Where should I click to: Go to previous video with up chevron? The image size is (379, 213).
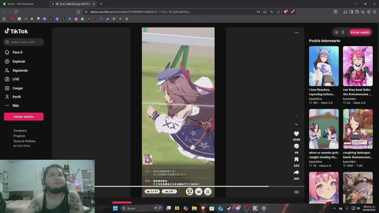pyautogui.click(x=296, y=117)
